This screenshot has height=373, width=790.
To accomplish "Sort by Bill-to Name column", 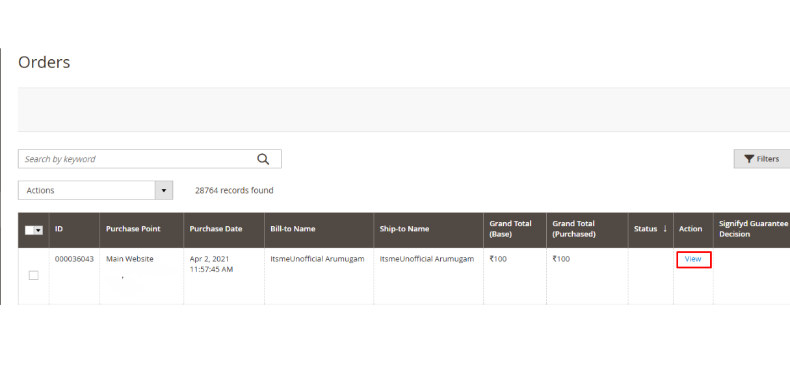I will (x=319, y=229).
